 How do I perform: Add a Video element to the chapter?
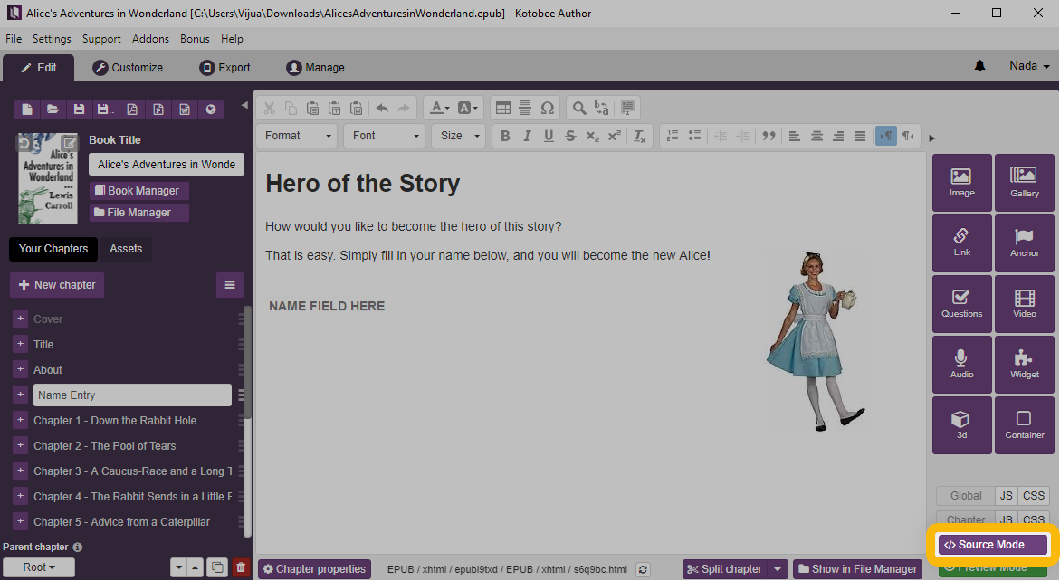click(x=1025, y=303)
